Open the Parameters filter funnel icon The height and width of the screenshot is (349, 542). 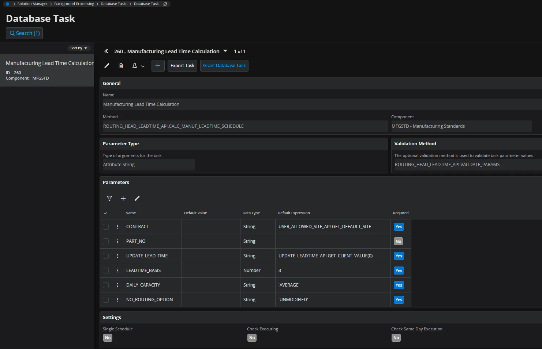click(x=109, y=199)
